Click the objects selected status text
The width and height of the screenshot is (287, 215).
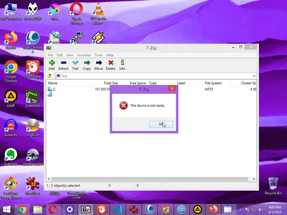pyautogui.click(x=63, y=186)
